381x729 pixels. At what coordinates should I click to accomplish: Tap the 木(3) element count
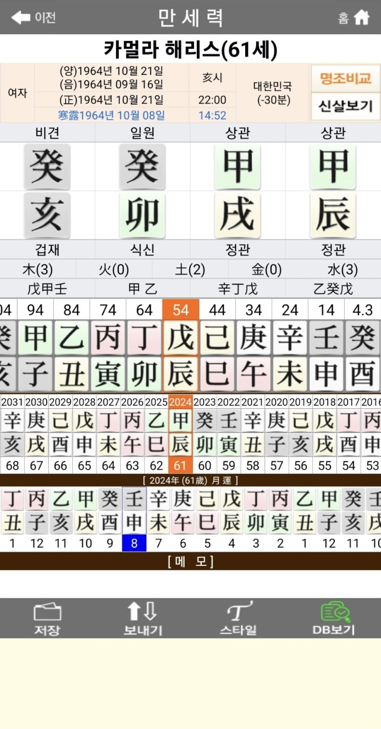[x=38, y=269]
